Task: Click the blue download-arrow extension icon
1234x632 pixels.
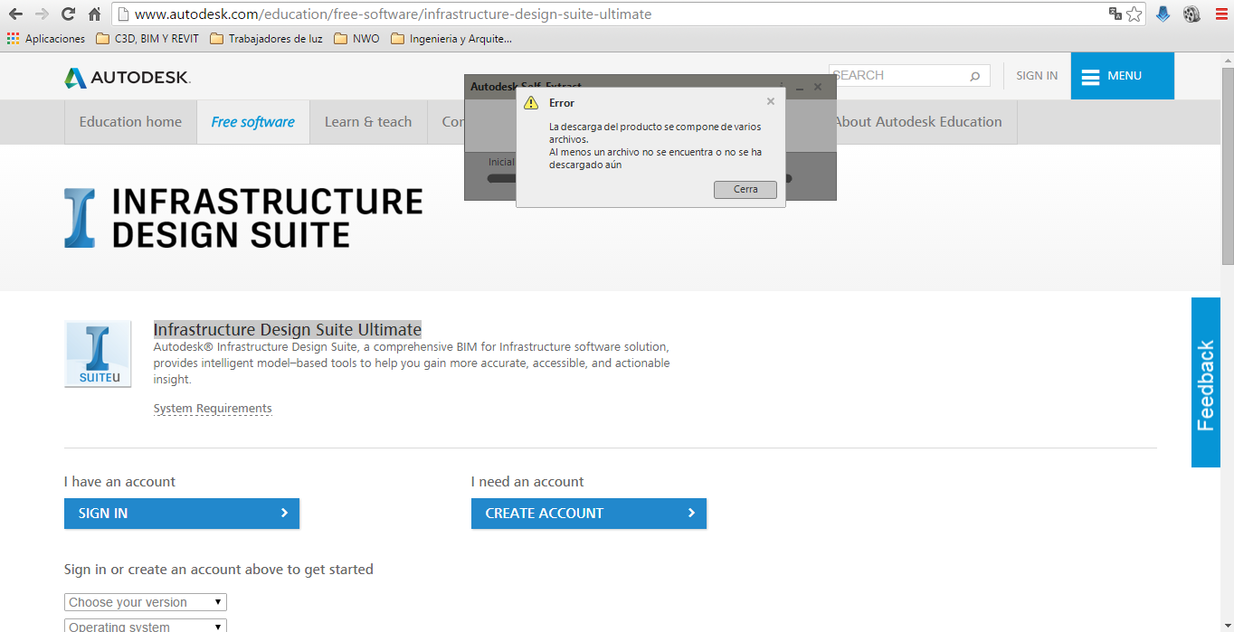Action: coord(1162,14)
